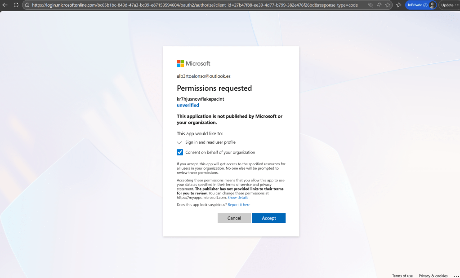Click the Report it here link
The height and width of the screenshot is (278, 460).
click(239, 205)
